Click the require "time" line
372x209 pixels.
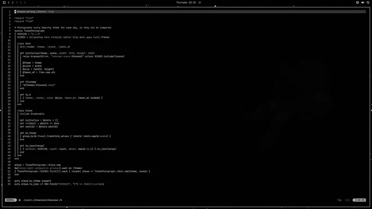point(24,21)
